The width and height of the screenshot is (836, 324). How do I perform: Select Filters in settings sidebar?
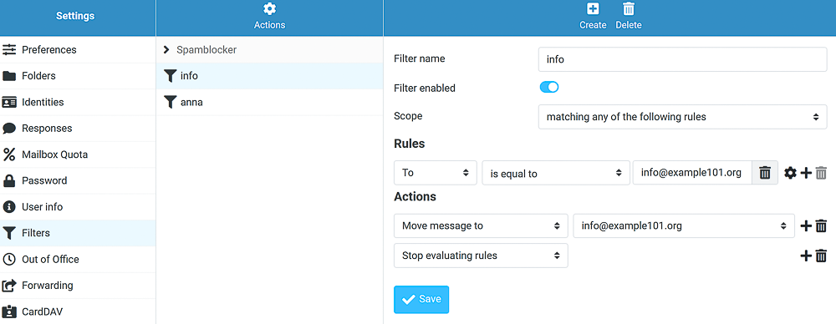78,232
